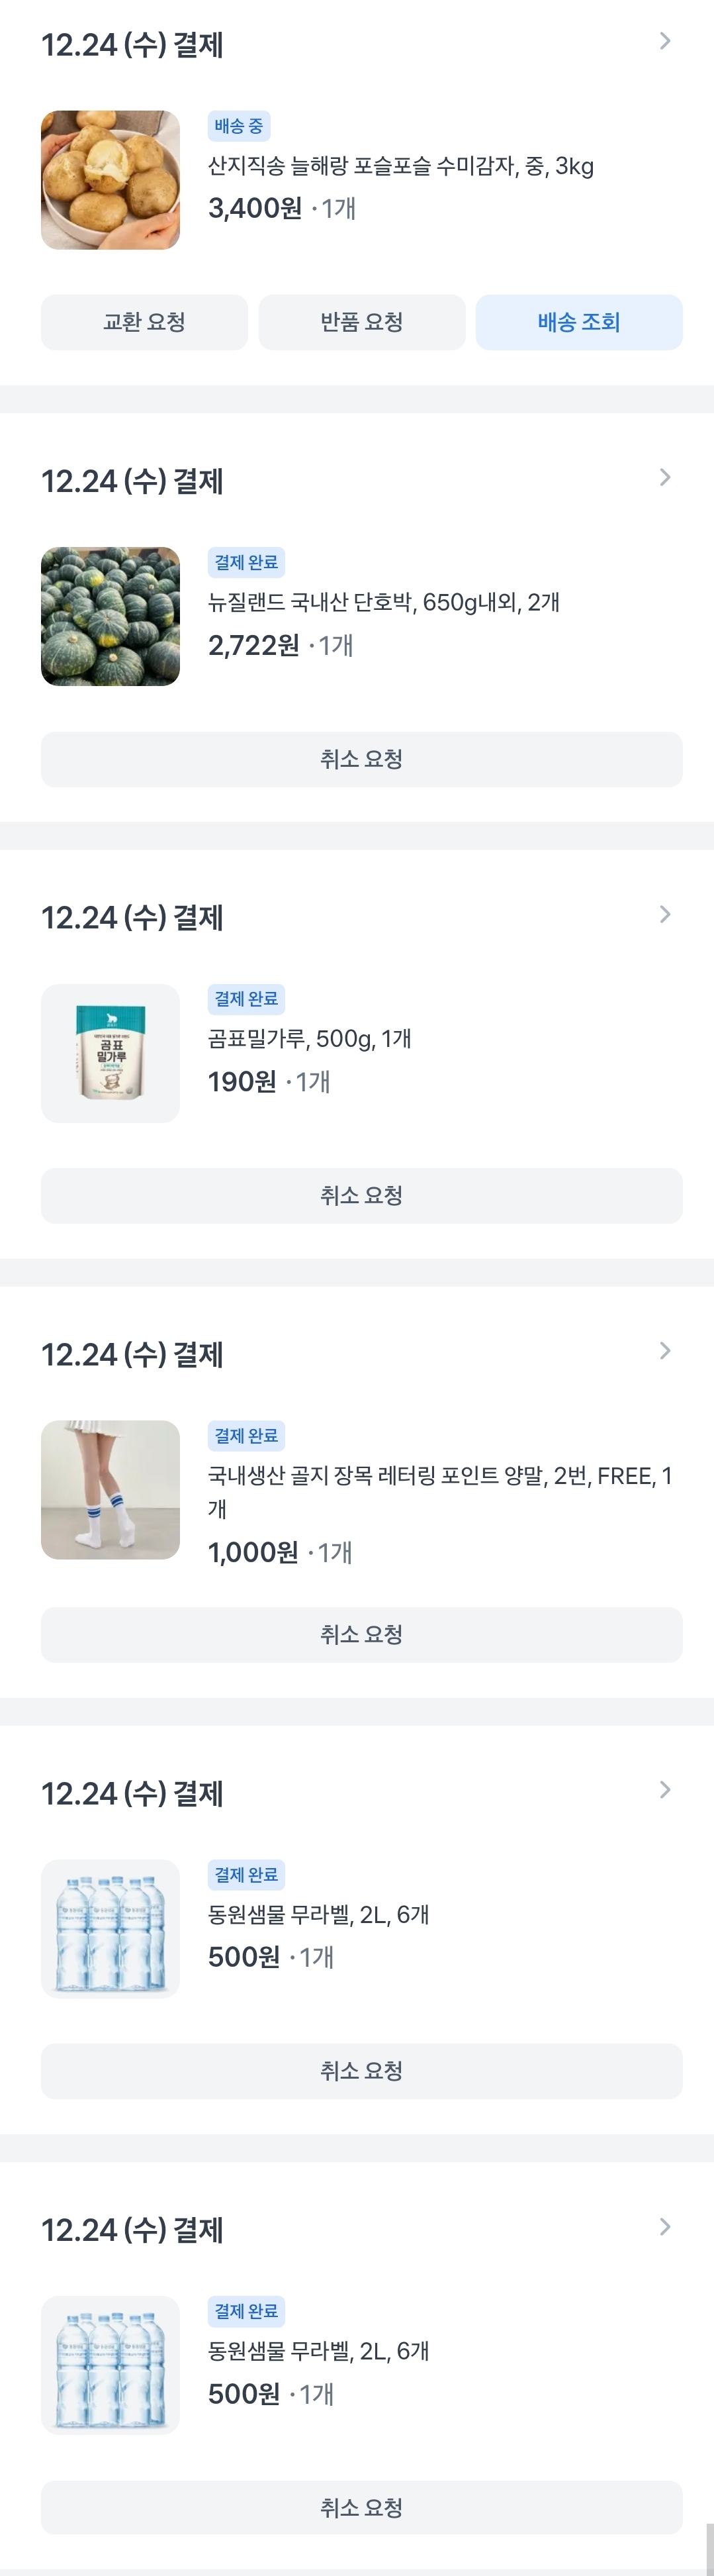Track delivery with 배송 조회 button
This screenshot has width=714, height=2576.
coord(579,322)
